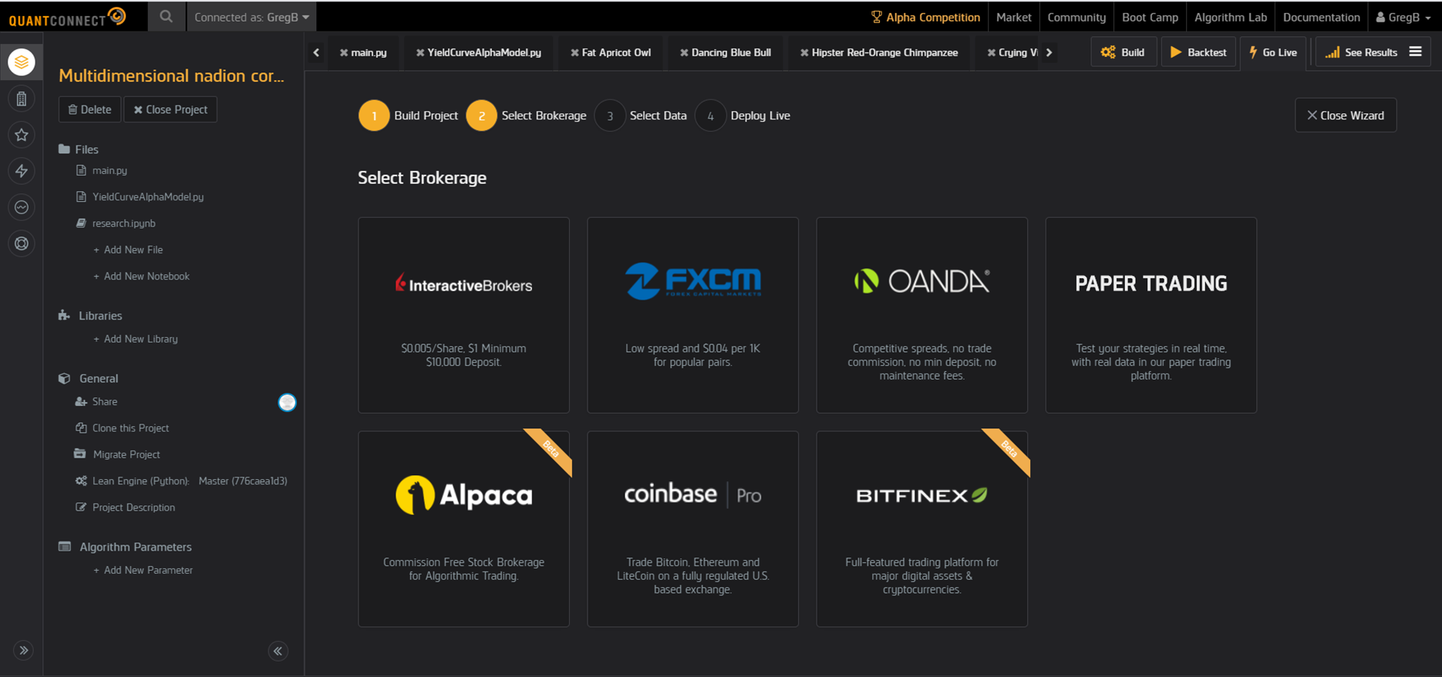Viewport: 1442px width, 677px height.
Task: Select the Paper Trading brokerage card
Action: pos(1151,315)
